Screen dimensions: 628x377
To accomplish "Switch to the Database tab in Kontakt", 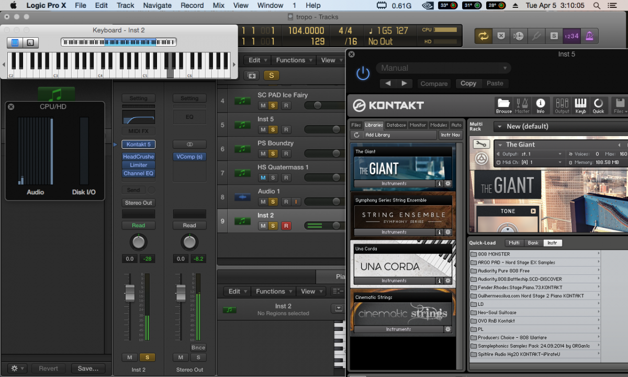I will pyautogui.click(x=396, y=125).
